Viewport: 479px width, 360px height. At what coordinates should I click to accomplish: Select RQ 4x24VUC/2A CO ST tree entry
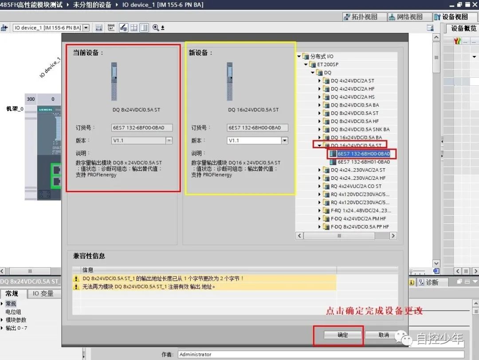pyautogui.click(x=356, y=186)
